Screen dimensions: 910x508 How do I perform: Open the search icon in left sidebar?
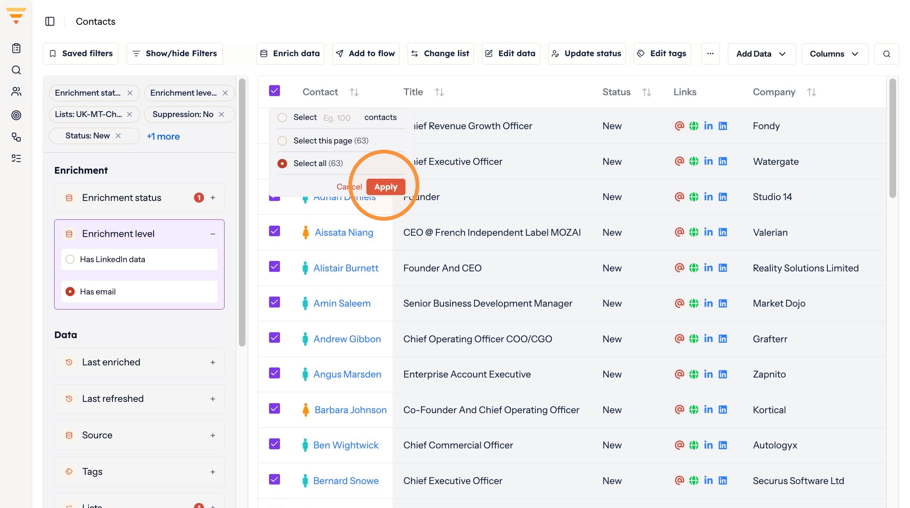pos(16,70)
